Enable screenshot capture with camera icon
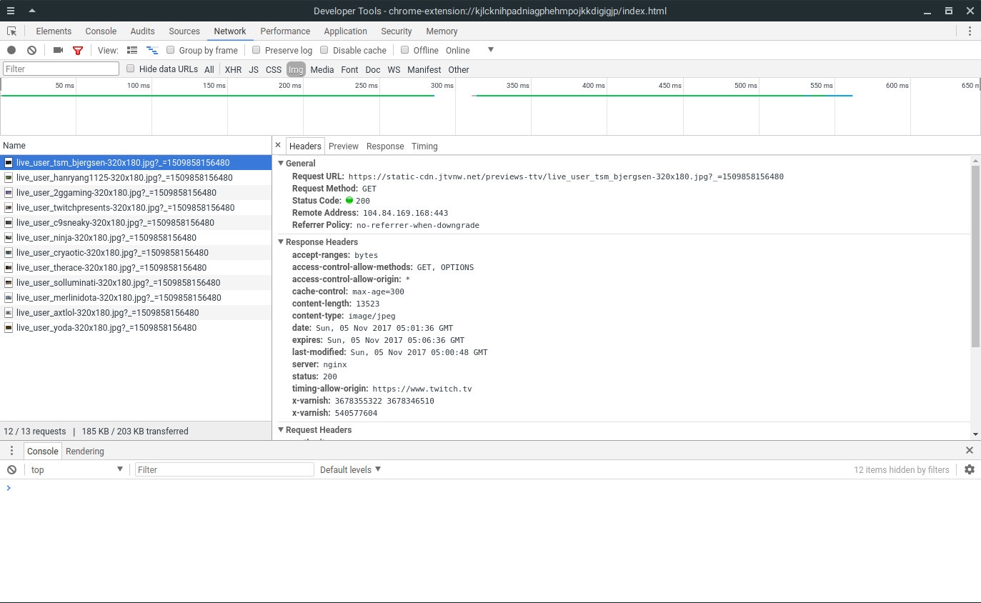981x603 pixels. point(58,50)
